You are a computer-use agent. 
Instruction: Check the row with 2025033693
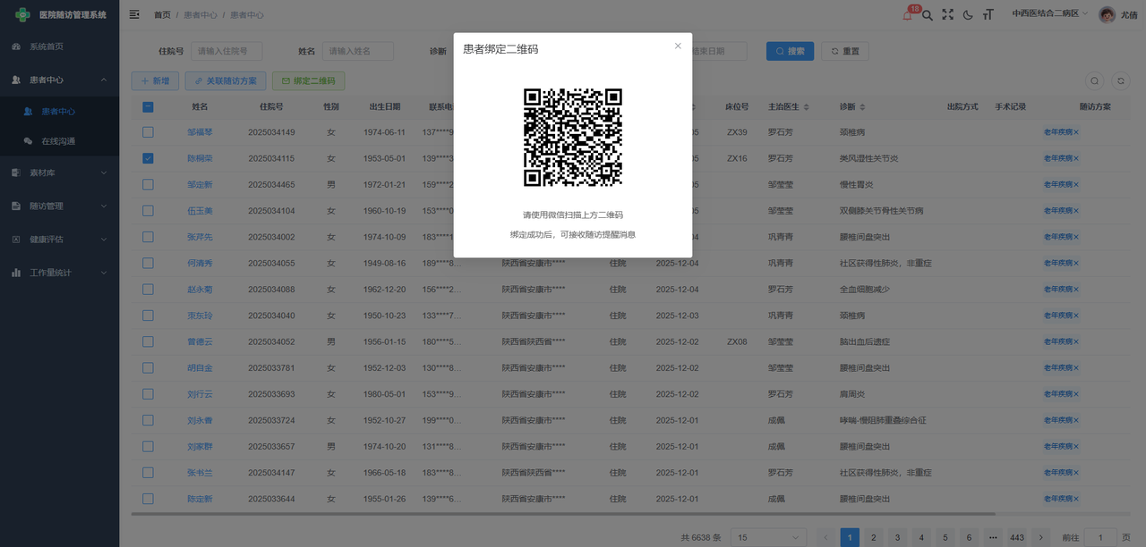148,394
